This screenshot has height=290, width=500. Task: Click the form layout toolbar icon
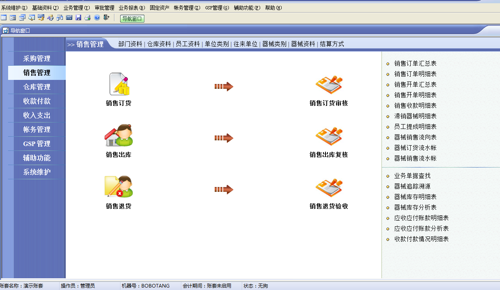coord(13,17)
